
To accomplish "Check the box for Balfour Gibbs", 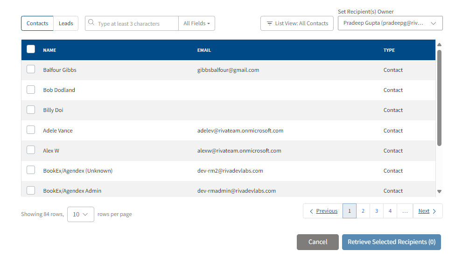I will (31, 70).
